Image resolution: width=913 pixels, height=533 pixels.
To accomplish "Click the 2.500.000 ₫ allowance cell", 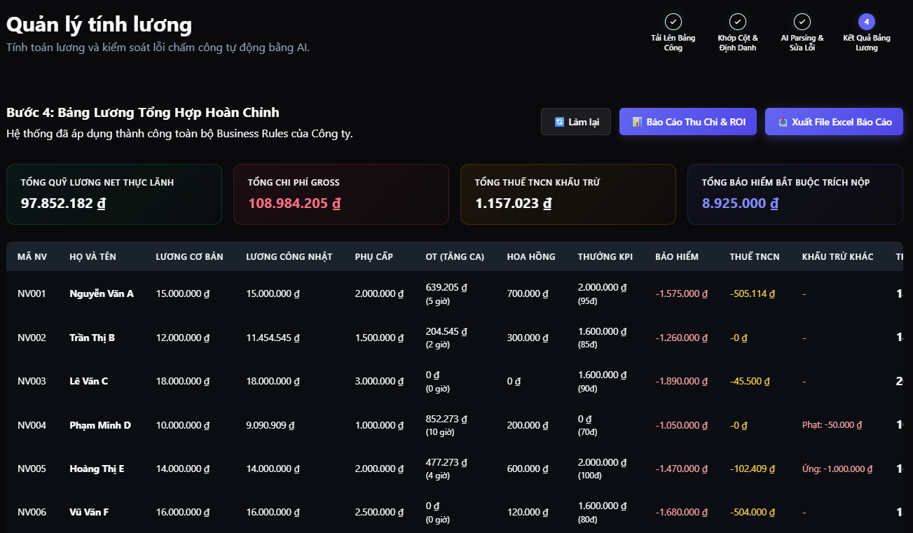I will click(x=379, y=513).
